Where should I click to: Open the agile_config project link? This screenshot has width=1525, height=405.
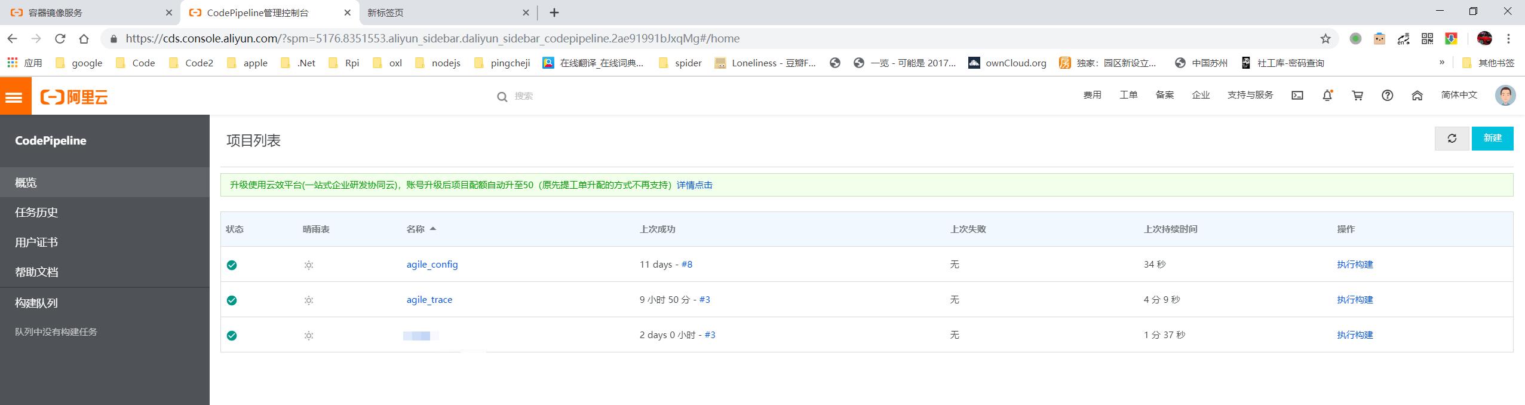tap(432, 265)
